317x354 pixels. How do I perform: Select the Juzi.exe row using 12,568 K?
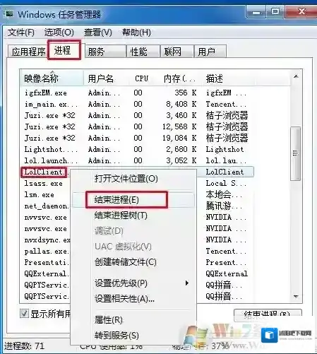pos(137,126)
